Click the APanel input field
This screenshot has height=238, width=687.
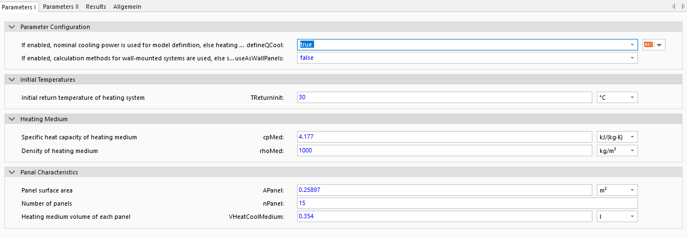point(444,190)
